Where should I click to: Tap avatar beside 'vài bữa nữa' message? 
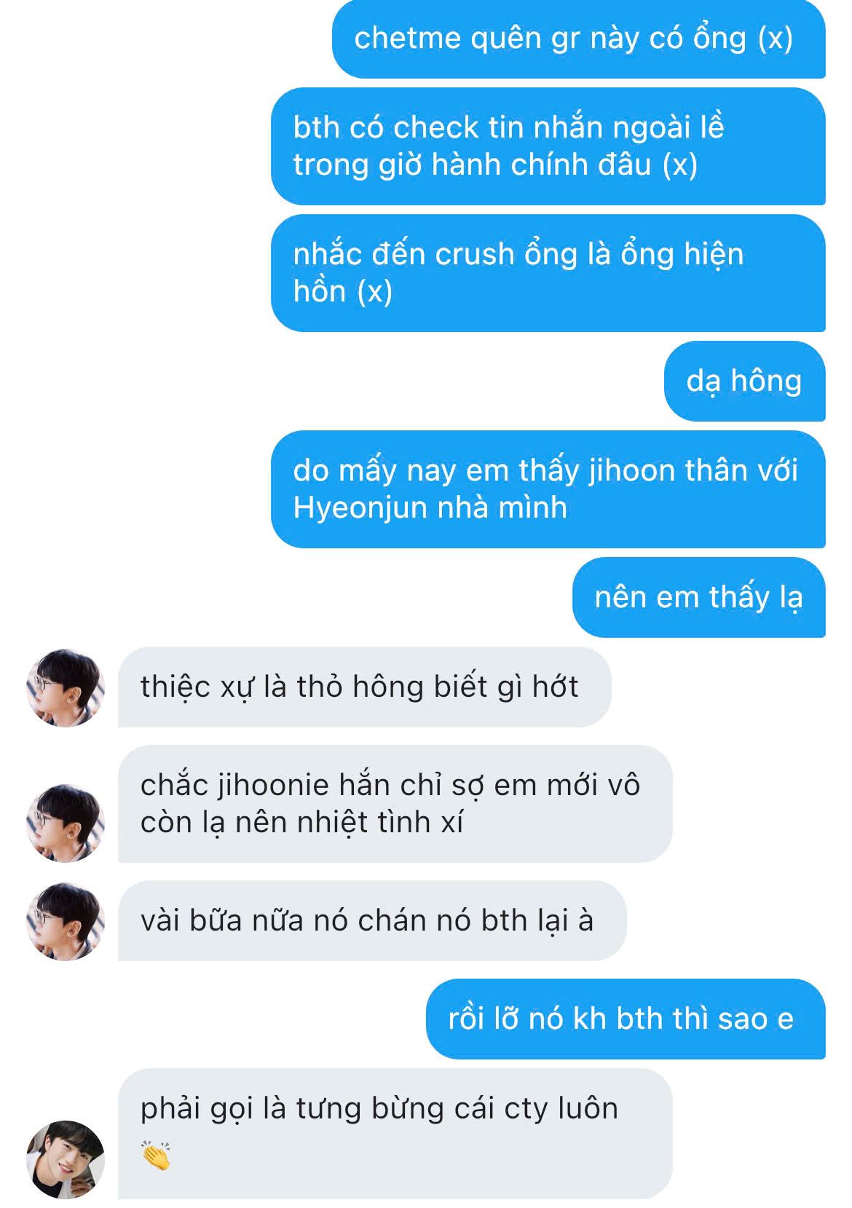pos(66,921)
